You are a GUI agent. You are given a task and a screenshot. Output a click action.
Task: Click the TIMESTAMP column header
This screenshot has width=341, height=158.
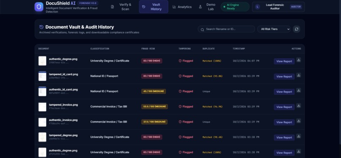239,49
